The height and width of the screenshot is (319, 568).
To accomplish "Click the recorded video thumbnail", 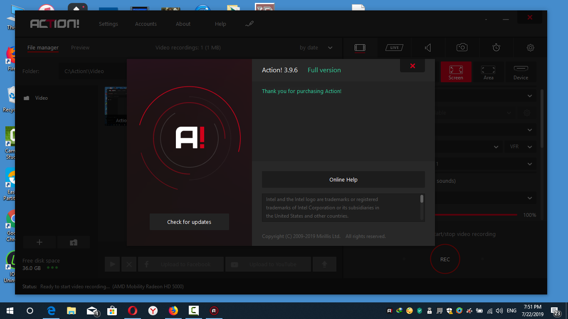I will point(116,106).
